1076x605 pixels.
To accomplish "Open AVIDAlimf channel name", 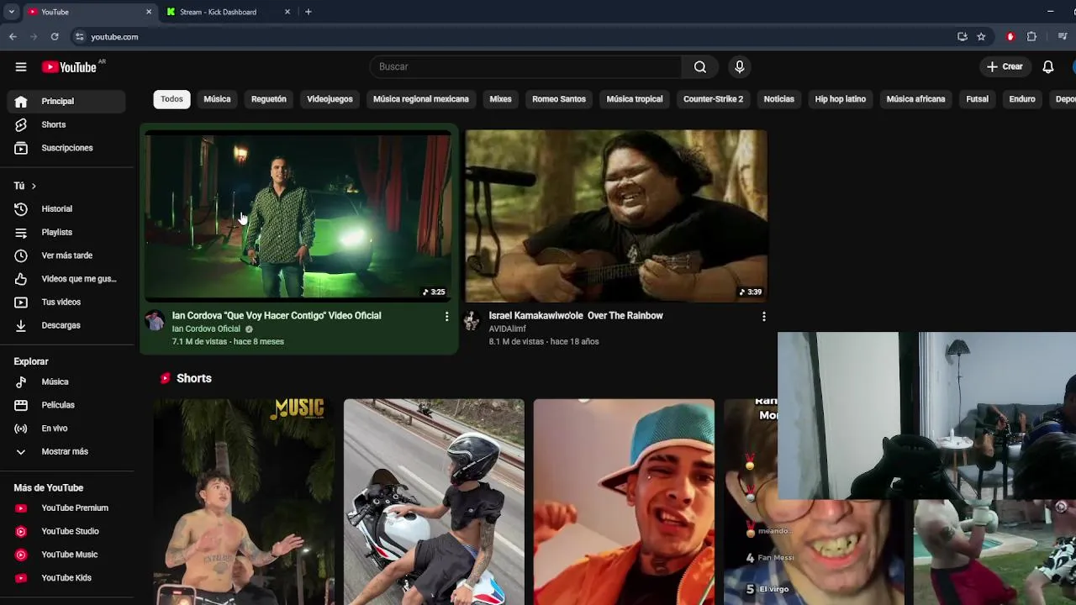I will coord(508,329).
